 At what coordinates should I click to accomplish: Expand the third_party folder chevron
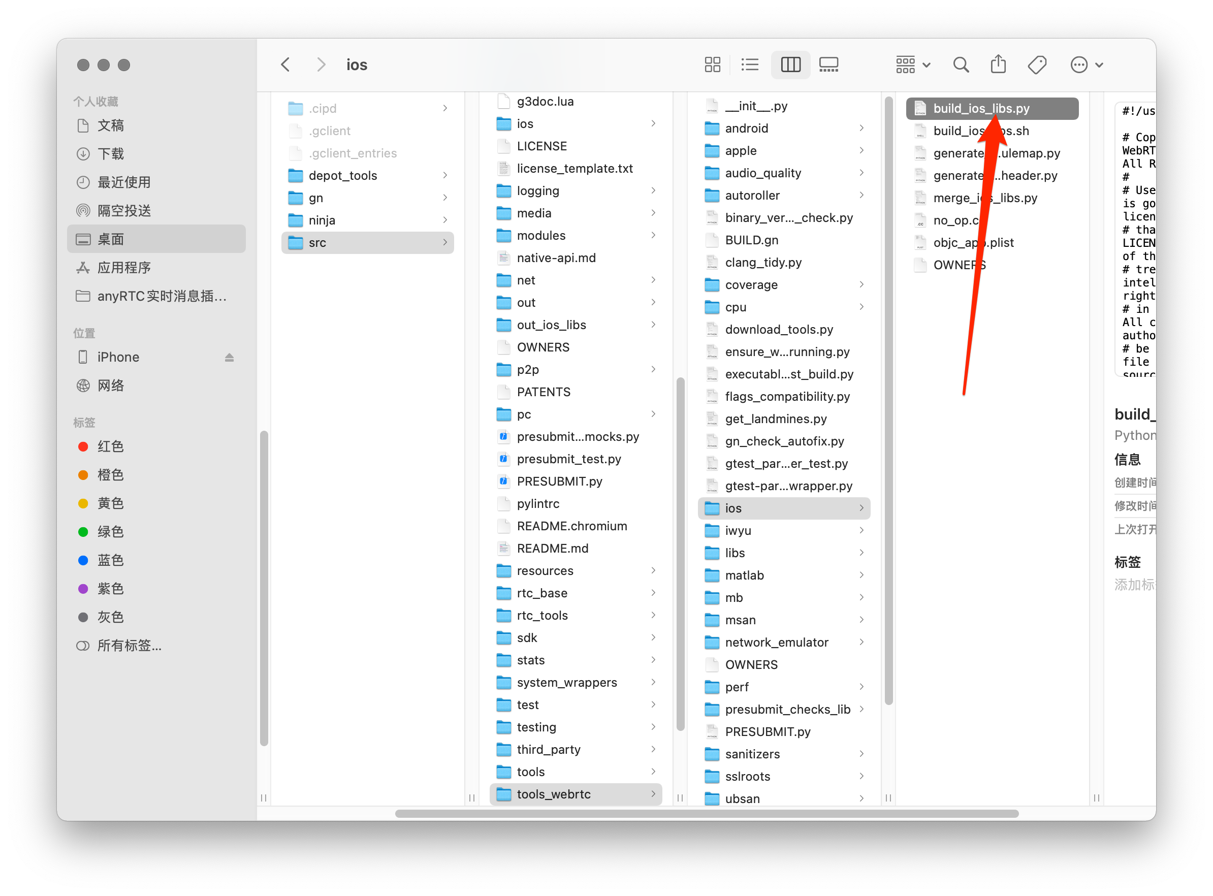[653, 749]
